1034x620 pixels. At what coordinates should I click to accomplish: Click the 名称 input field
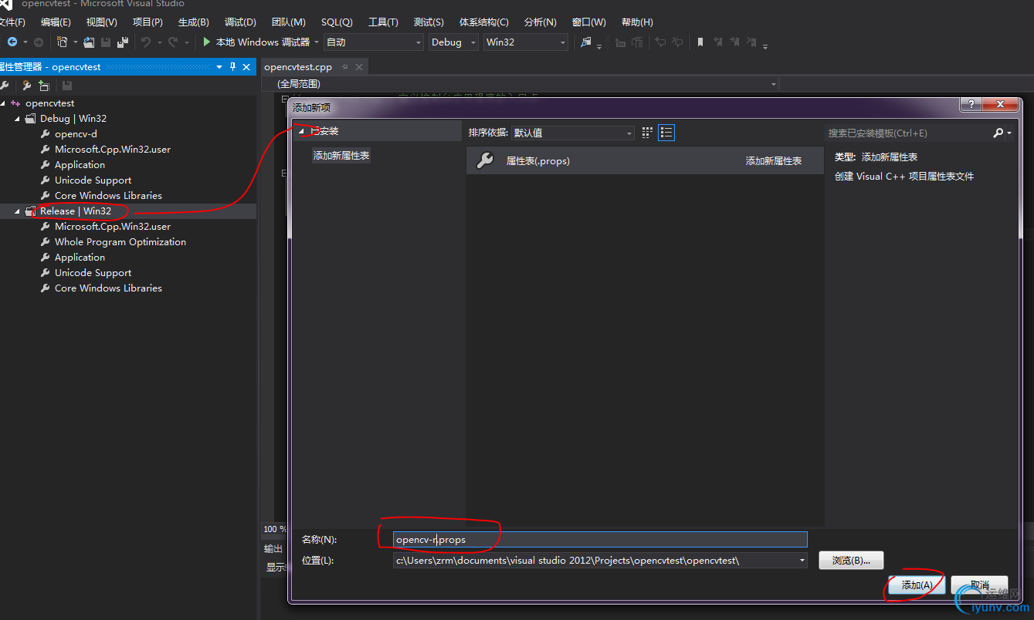[600, 540]
